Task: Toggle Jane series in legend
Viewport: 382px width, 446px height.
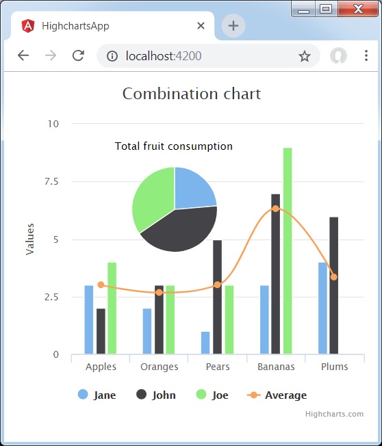Action: pyautogui.click(x=97, y=395)
